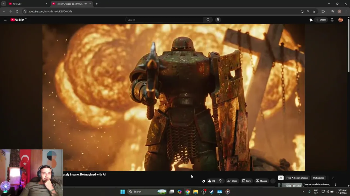Open the Share dialog for video
Image resolution: width=350 pixels, height=196 pixels.
tap(232, 181)
